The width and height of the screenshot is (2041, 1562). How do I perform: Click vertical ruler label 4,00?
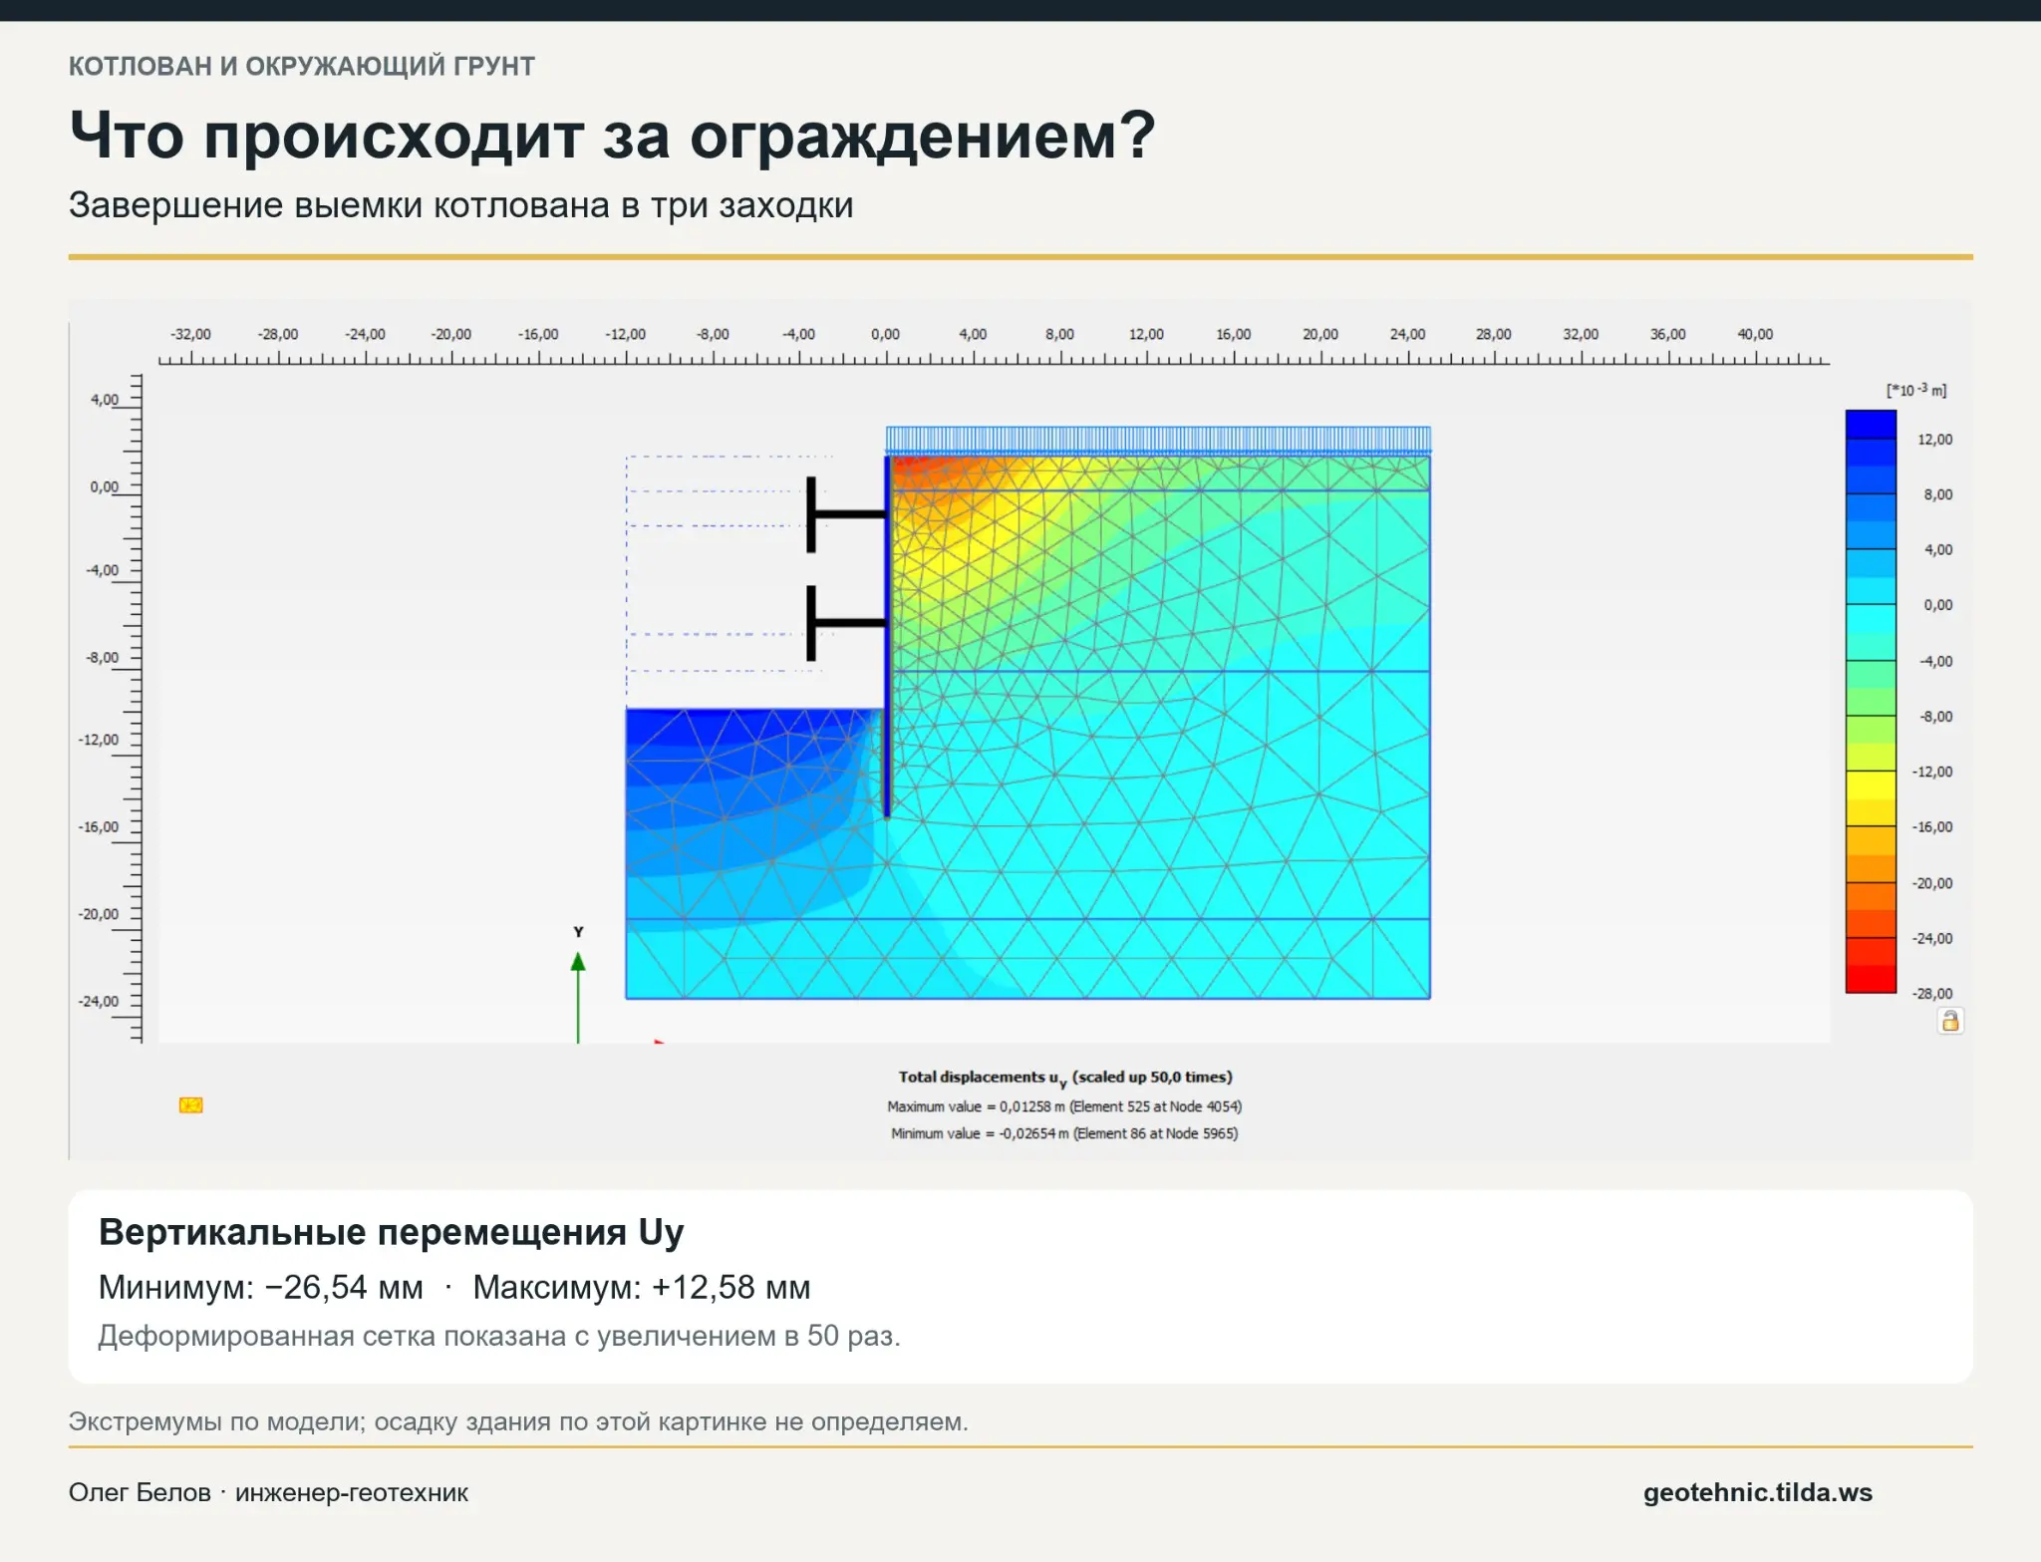coord(104,400)
